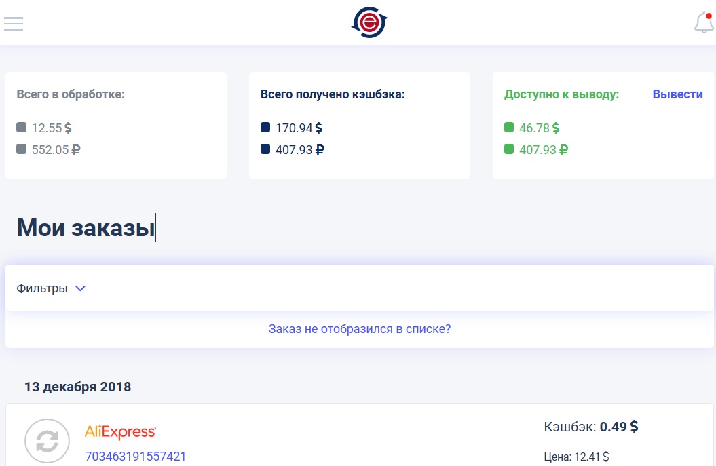Open the notifications bell
This screenshot has height=466, width=716.
coord(703,23)
